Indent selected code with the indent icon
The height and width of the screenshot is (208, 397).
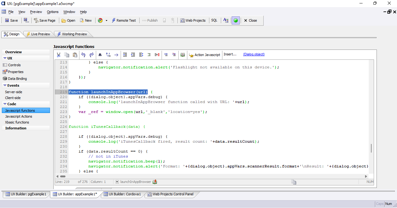(x=125, y=55)
